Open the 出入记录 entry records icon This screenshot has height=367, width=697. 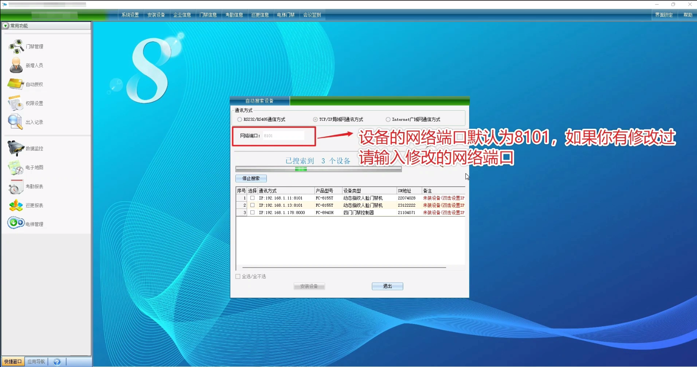[15, 122]
